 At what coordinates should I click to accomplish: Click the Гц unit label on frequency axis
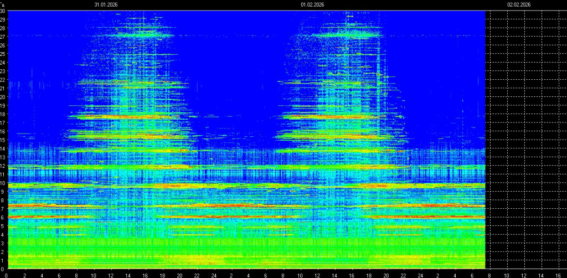pyautogui.click(x=3, y=4)
